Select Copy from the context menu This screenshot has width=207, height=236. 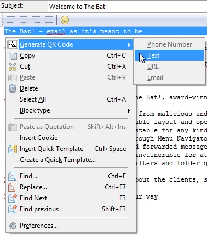71,55
